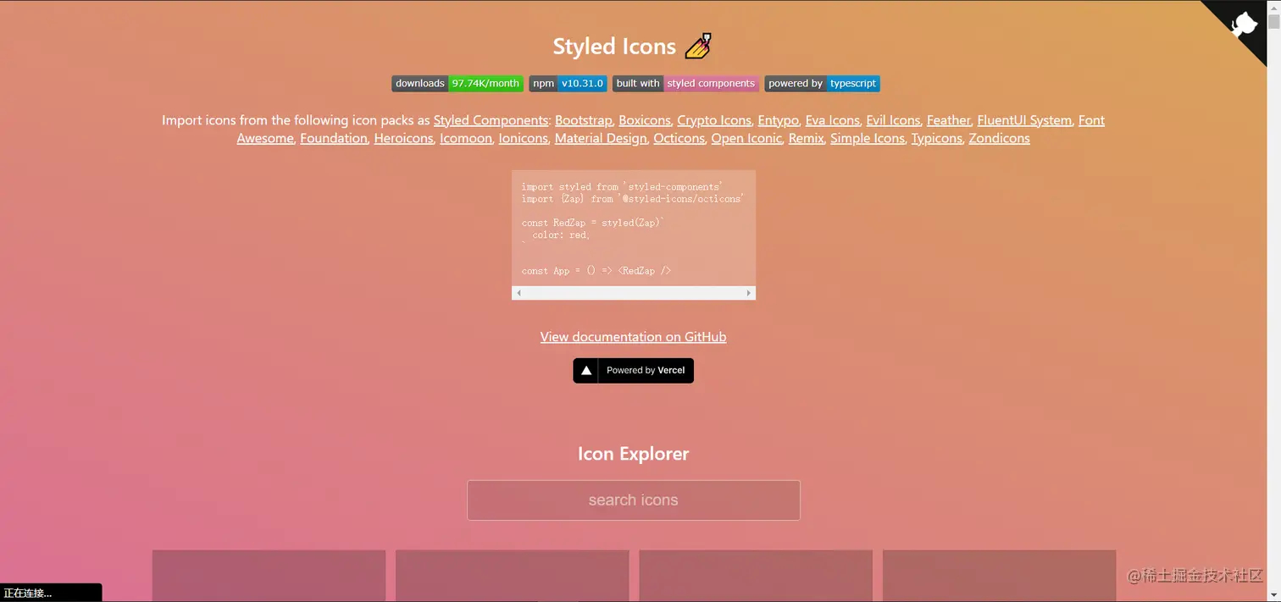Click the downloads 97.74K/month badge
The image size is (1281, 602).
[457, 84]
